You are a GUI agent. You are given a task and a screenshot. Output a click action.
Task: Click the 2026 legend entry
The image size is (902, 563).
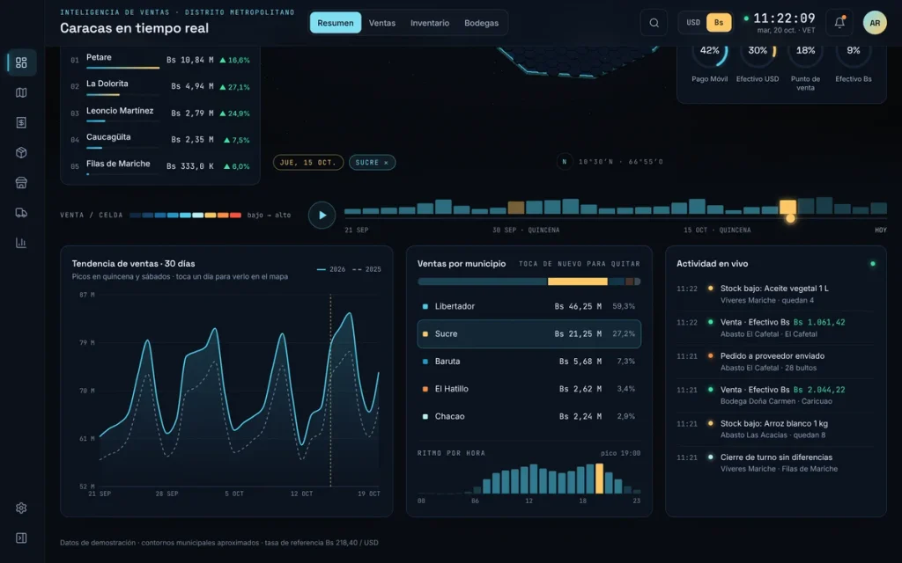tap(331, 269)
